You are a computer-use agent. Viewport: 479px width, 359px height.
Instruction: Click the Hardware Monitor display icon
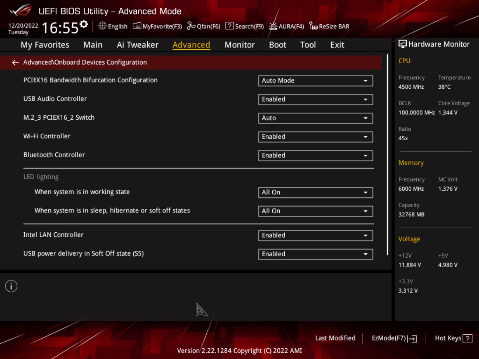tap(403, 44)
